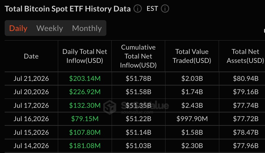Click the $181.08M inflow value
265x153 pixels.
(85, 146)
